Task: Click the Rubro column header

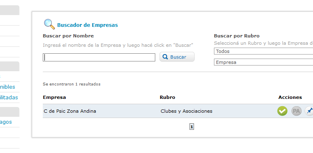Action: tap(168, 97)
